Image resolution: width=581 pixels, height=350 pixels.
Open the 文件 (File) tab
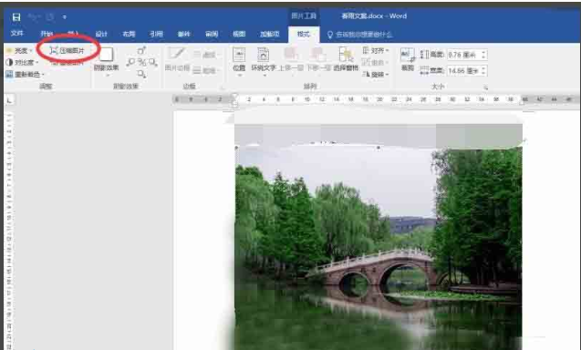point(17,34)
